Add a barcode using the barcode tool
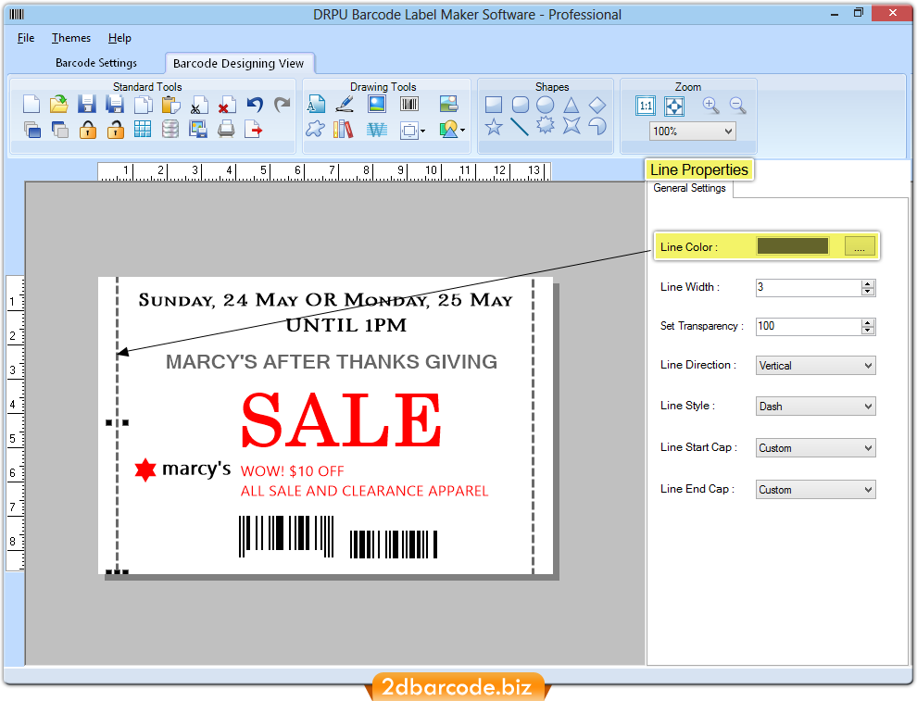The image size is (917, 701). tap(409, 104)
